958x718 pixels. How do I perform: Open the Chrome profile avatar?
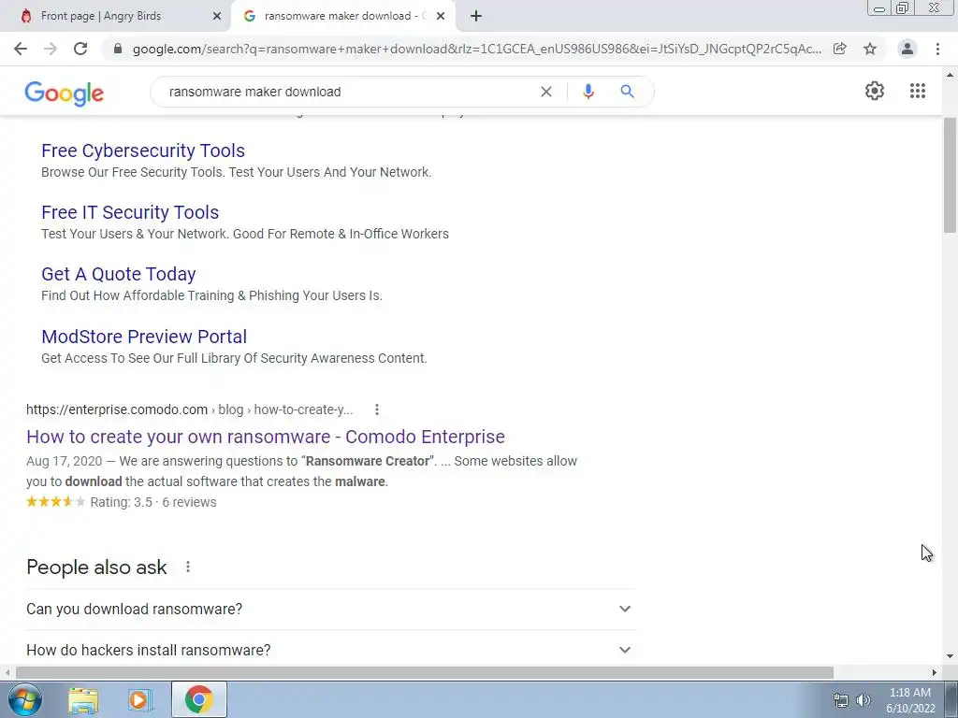pos(907,49)
